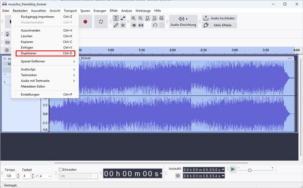Click Fit Selection to Width zoom icon
The image size is (303, 188).
(x=147, y=18)
